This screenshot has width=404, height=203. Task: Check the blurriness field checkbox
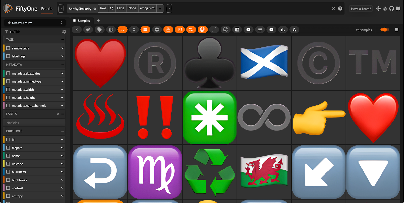tap(8, 172)
